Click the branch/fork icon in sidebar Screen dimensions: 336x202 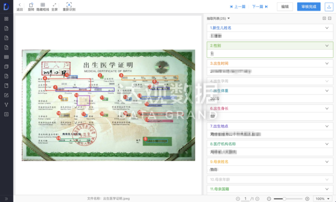[6, 105]
